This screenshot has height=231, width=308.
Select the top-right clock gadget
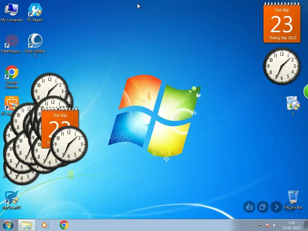(x=282, y=66)
